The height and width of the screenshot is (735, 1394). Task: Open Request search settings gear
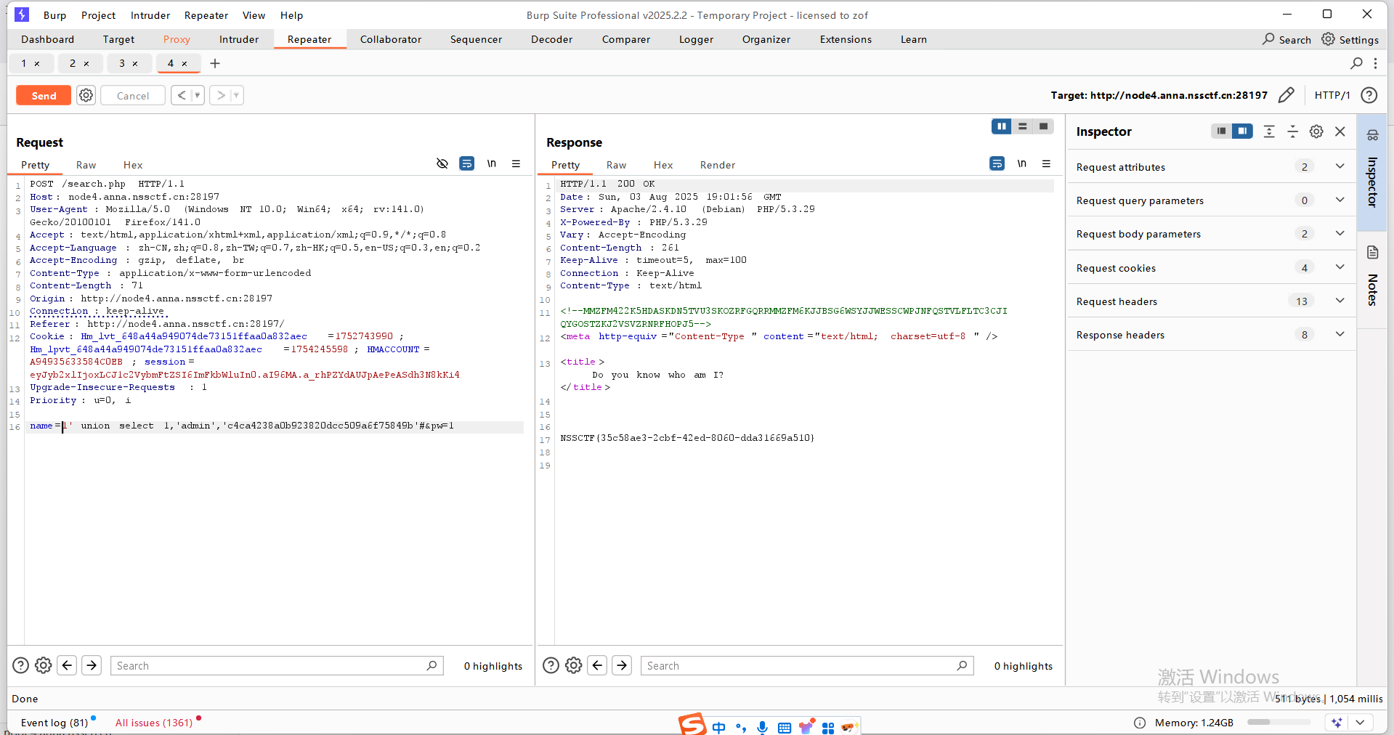(44, 665)
